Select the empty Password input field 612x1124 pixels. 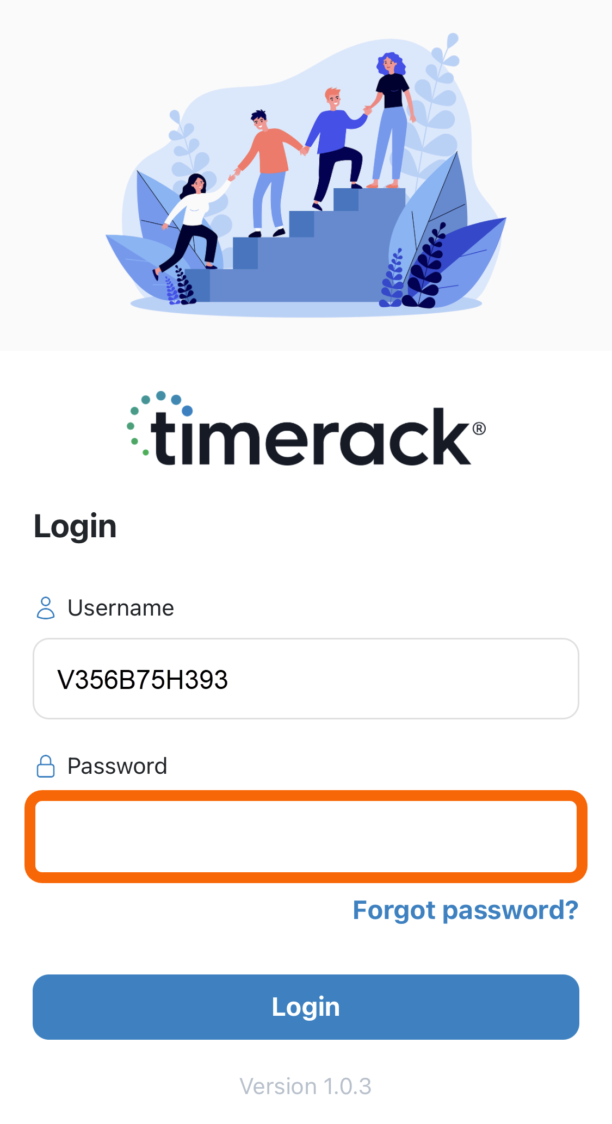tap(306, 836)
